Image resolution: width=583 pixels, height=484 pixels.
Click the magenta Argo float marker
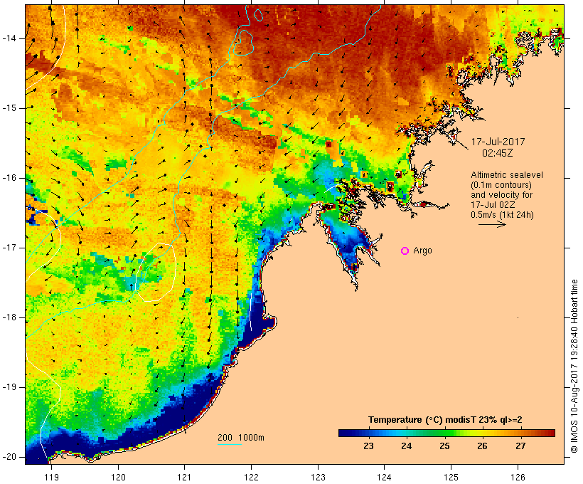(405, 251)
